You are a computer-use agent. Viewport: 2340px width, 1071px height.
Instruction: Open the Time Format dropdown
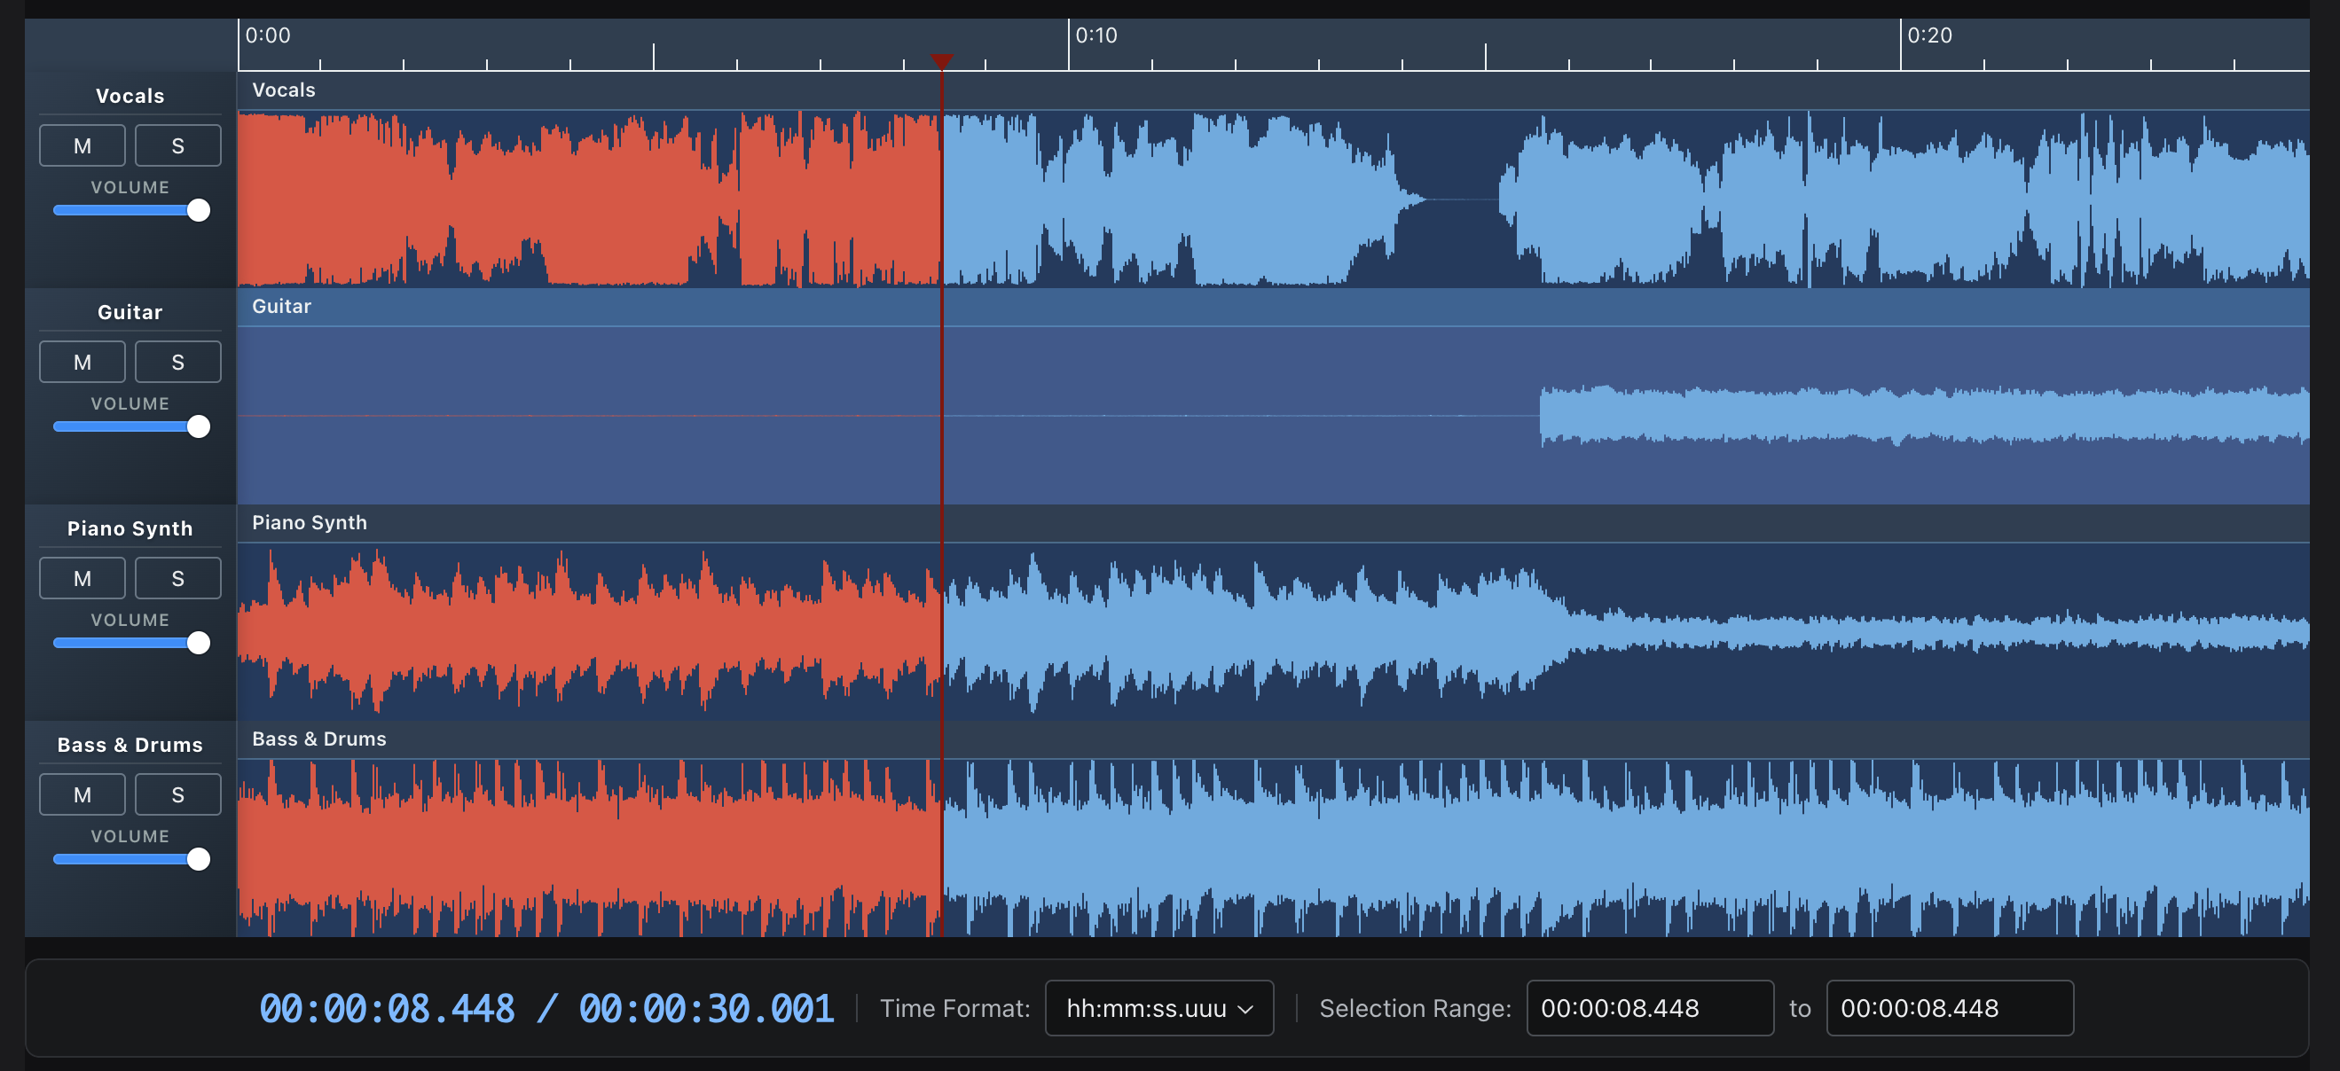coord(1159,1008)
